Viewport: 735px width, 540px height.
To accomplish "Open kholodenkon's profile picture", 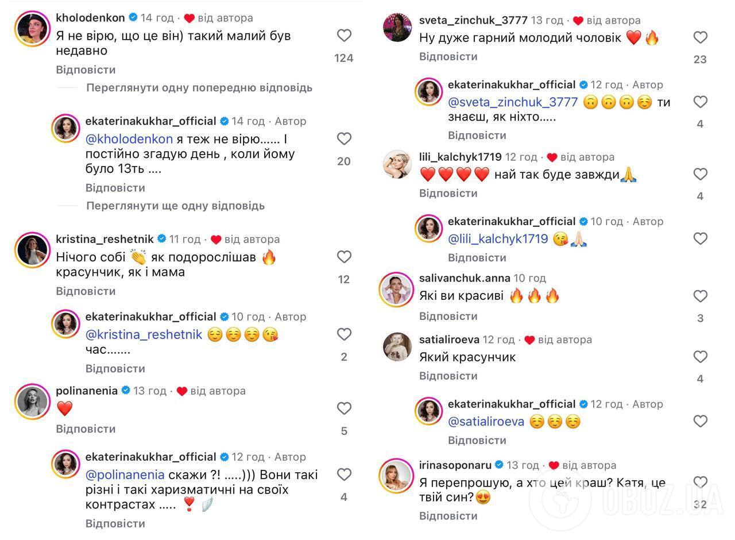I will 32,29.
